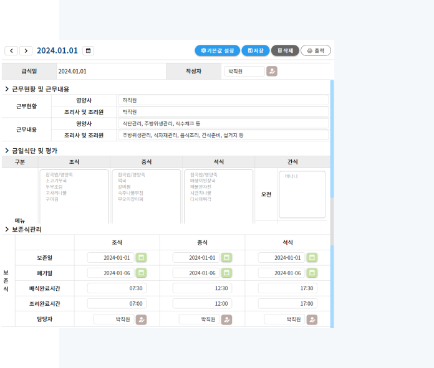Click the 조식 폐기일 date field
Image resolution: width=434 pixels, height=368 pixels.
click(x=111, y=273)
